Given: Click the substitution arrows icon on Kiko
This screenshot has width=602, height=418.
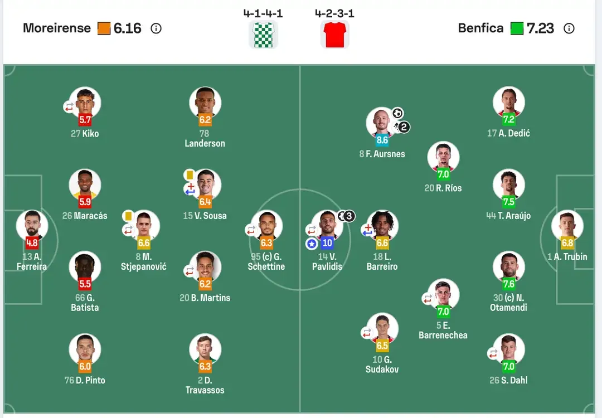Looking at the screenshot, I should pyautogui.click(x=69, y=106).
